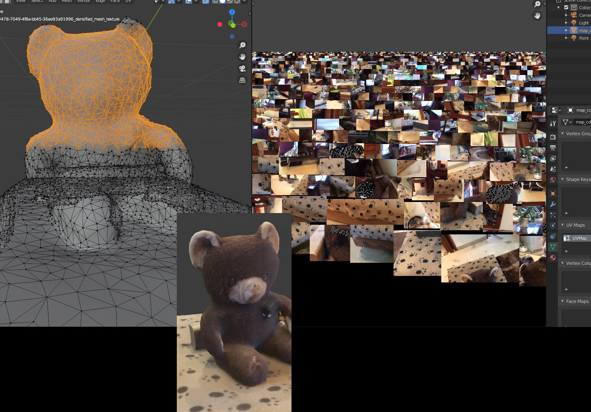Click the UV editor zoom magnifier icon
The image size is (591, 412).
tap(537, 4)
